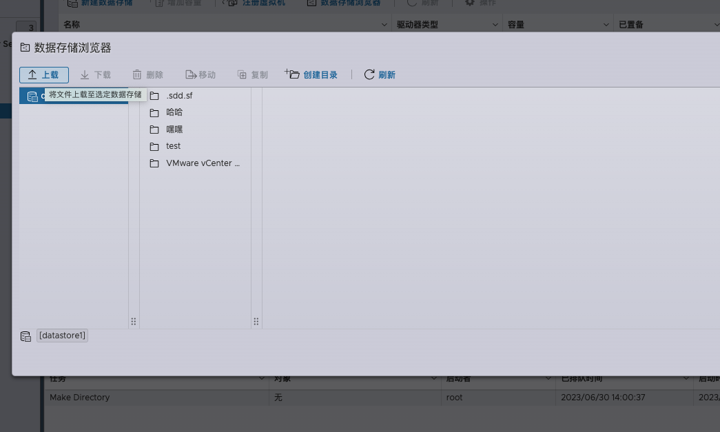Open the .sdd.sf folder
Viewport: 720px width, 432px height.
point(179,96)
